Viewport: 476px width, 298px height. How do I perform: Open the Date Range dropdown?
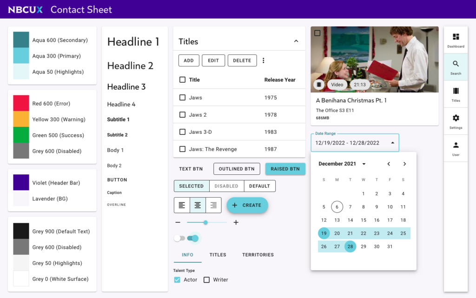[x=392, y=143]
